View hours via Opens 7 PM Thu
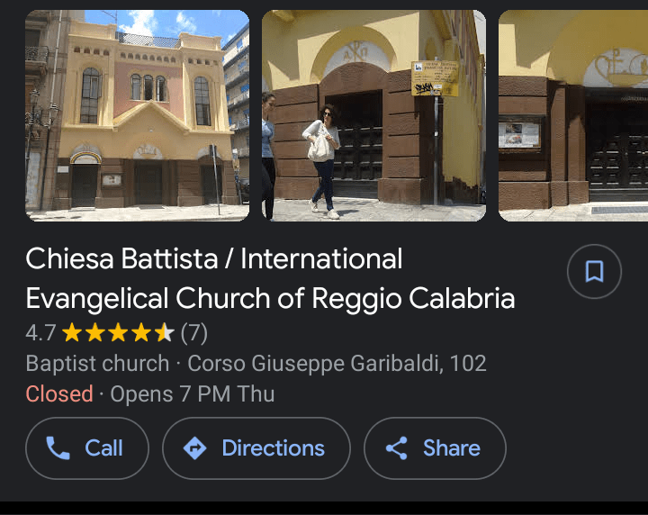648x515 pixels. [x=193, y=393]
